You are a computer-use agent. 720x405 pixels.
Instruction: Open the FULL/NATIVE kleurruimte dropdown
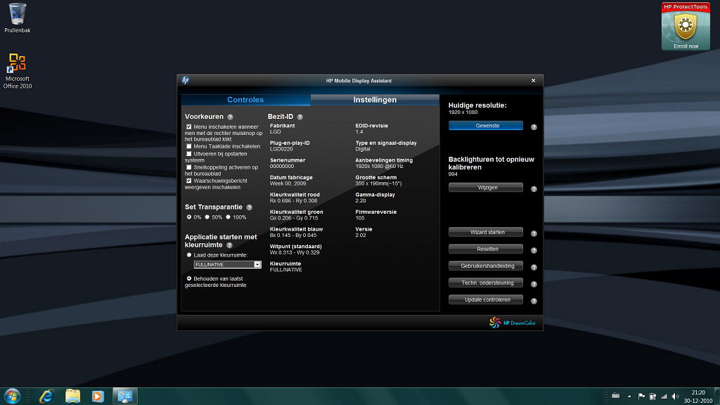tap(227, 264)
